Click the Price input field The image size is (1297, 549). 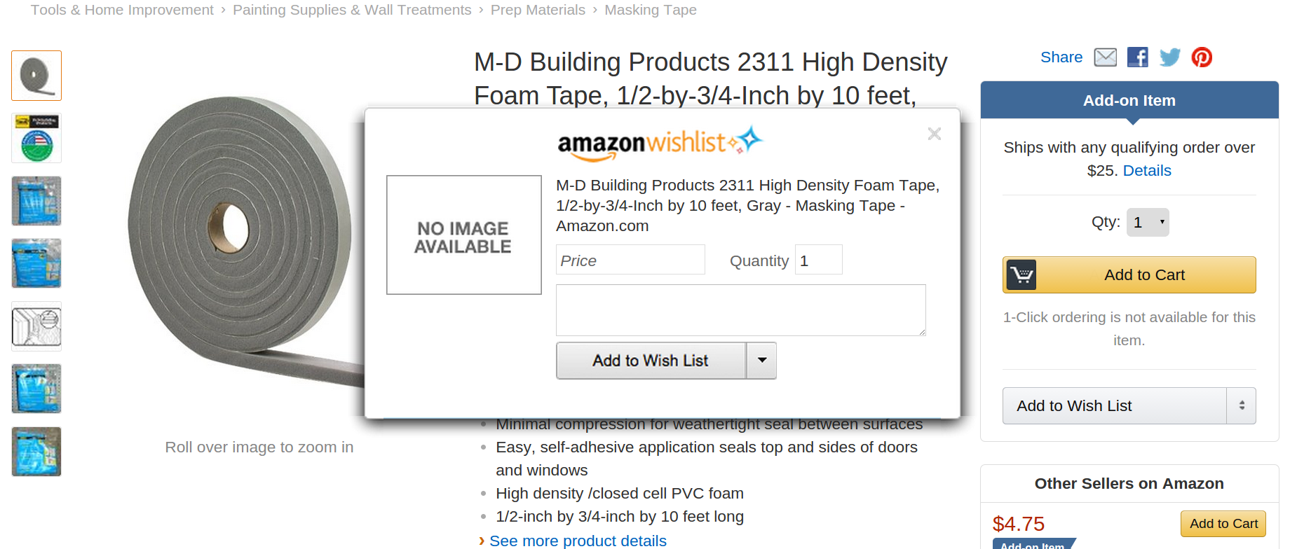630,260
